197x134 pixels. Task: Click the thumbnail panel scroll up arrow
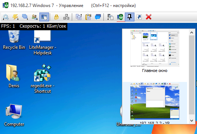tap(191, 32)
